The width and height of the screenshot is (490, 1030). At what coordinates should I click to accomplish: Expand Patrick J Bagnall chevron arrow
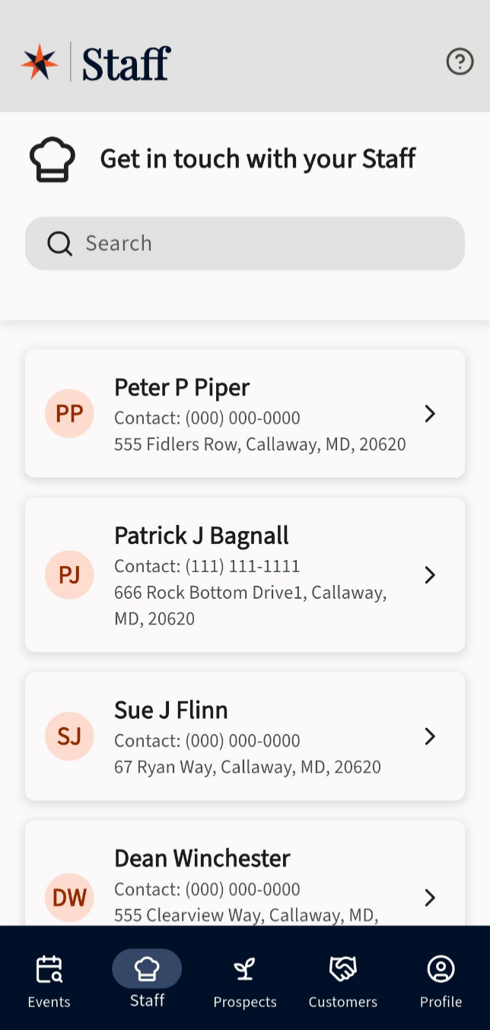click(430, 575)
